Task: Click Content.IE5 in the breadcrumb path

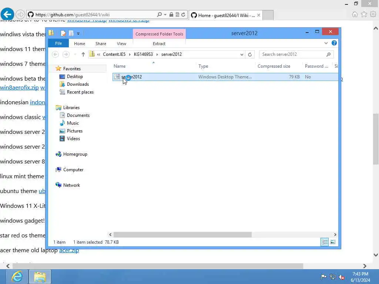Action: (114, 54)
